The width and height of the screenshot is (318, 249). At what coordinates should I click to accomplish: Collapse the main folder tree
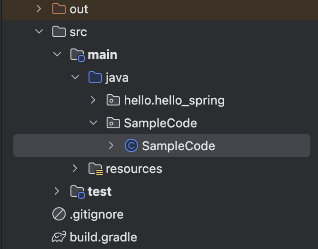57,55
